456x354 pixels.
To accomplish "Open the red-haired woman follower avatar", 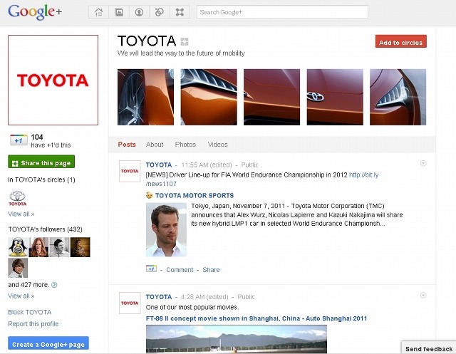I will (x=38, y=247).
